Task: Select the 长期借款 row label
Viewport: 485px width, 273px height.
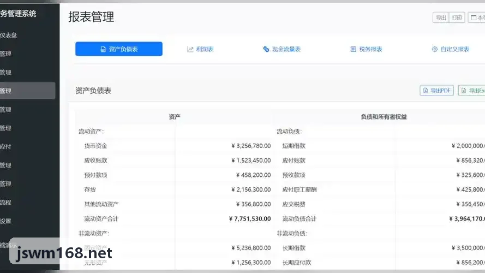Action: (x=294, y=248)
